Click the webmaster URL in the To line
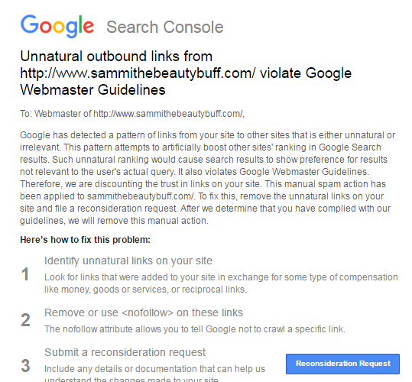Viewport: 412px width, 382px height. click(168, 114)
